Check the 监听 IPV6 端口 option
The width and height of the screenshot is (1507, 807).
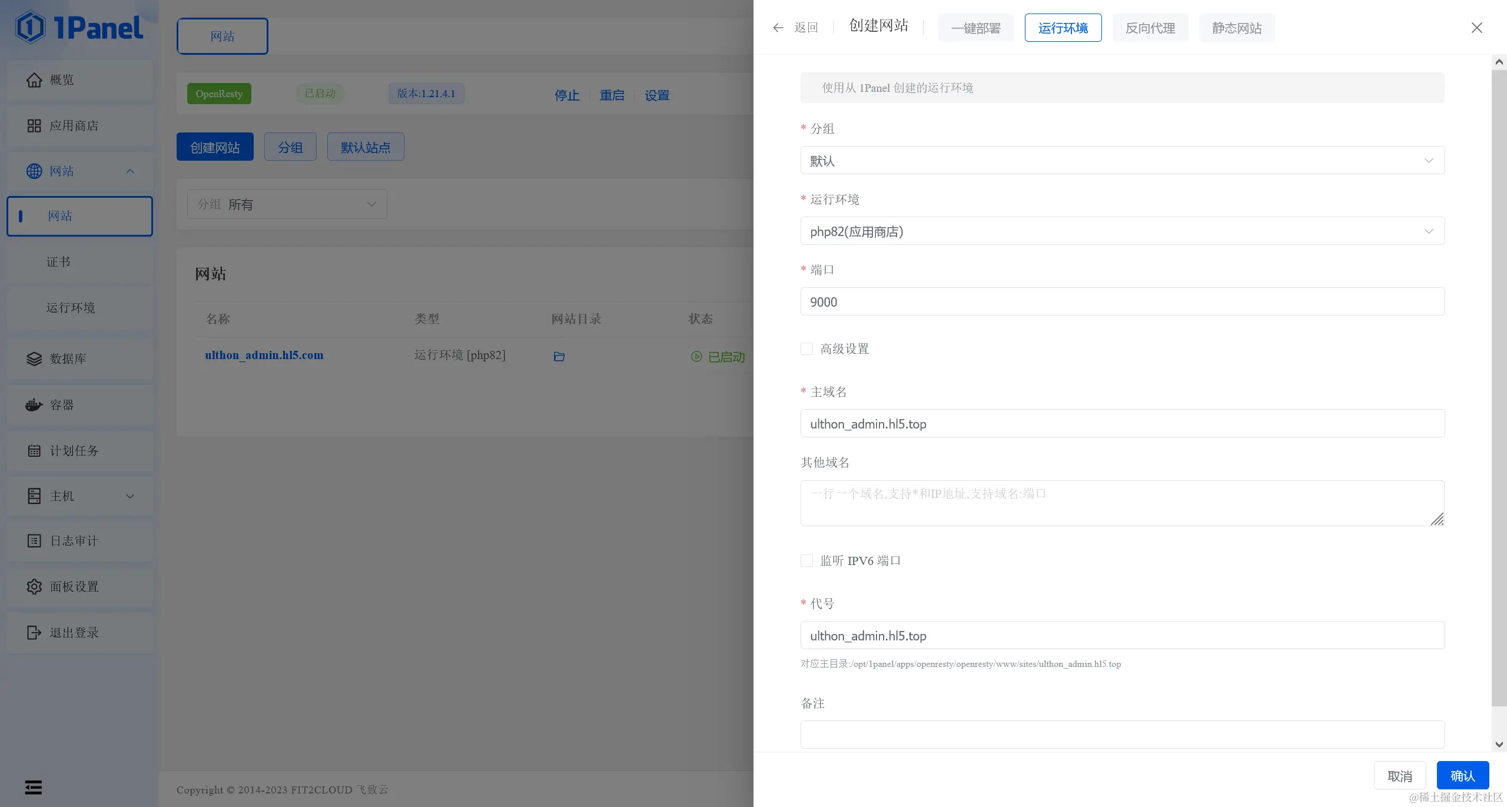pyautogui.click(x=807, y=561)
